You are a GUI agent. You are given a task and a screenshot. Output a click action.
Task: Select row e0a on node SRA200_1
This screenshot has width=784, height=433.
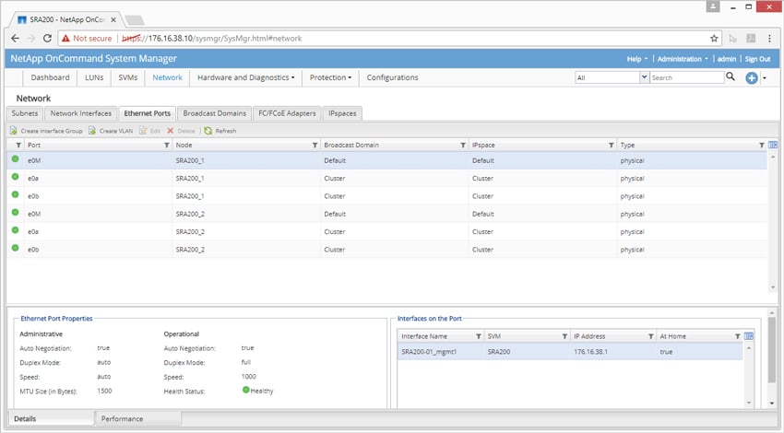pos(386,179)
